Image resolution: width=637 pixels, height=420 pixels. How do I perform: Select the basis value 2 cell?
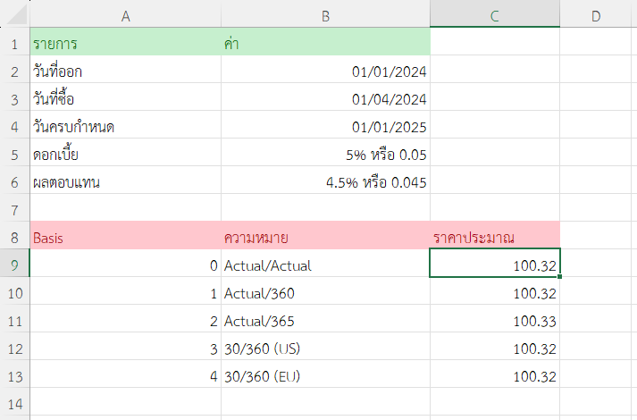click(x=126, y=318)
